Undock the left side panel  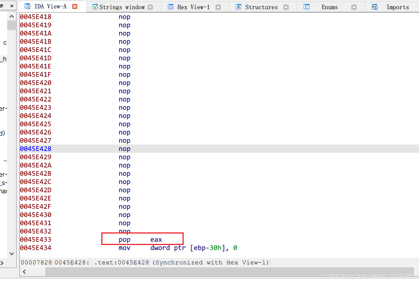pyautogui.click(x=1, y=6)
